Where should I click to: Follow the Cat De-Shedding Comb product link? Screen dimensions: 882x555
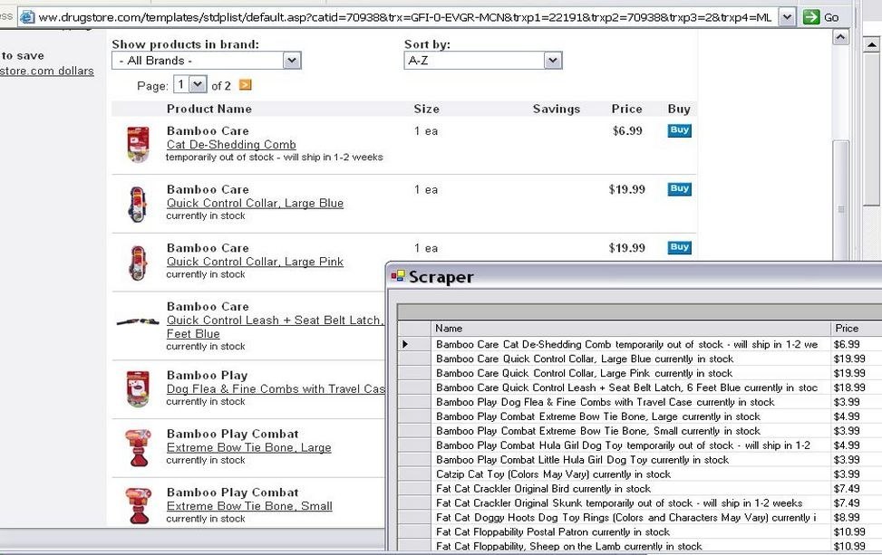[230, 144]
